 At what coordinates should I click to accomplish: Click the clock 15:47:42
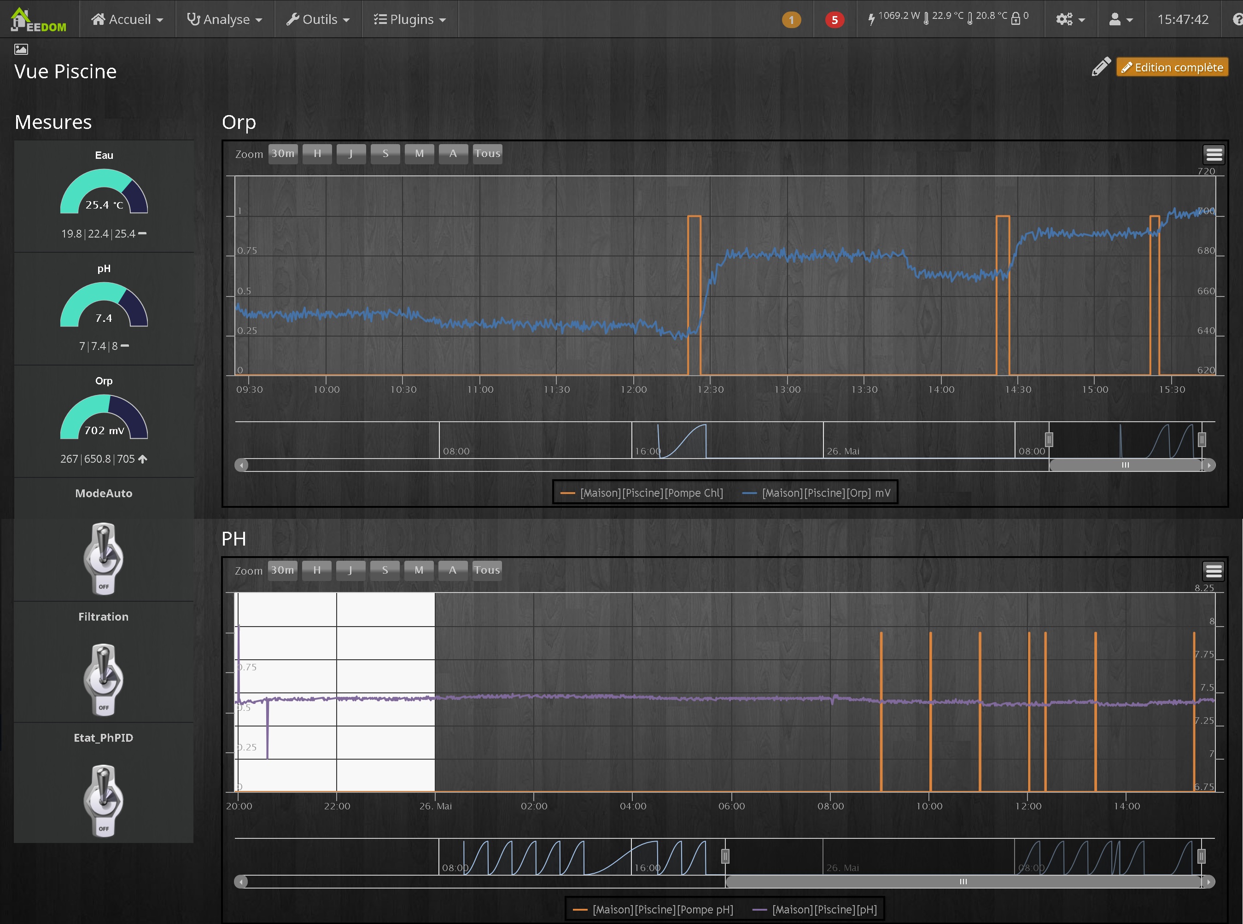point(1183,20)
